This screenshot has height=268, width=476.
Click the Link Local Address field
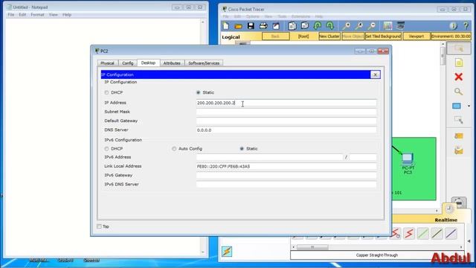click(x=286, y=166)
